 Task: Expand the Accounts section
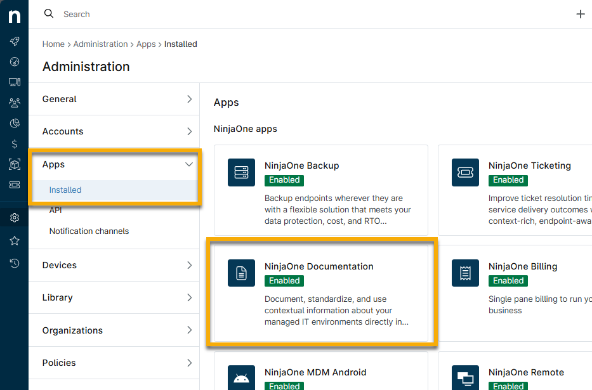click(x=114, y=132)
